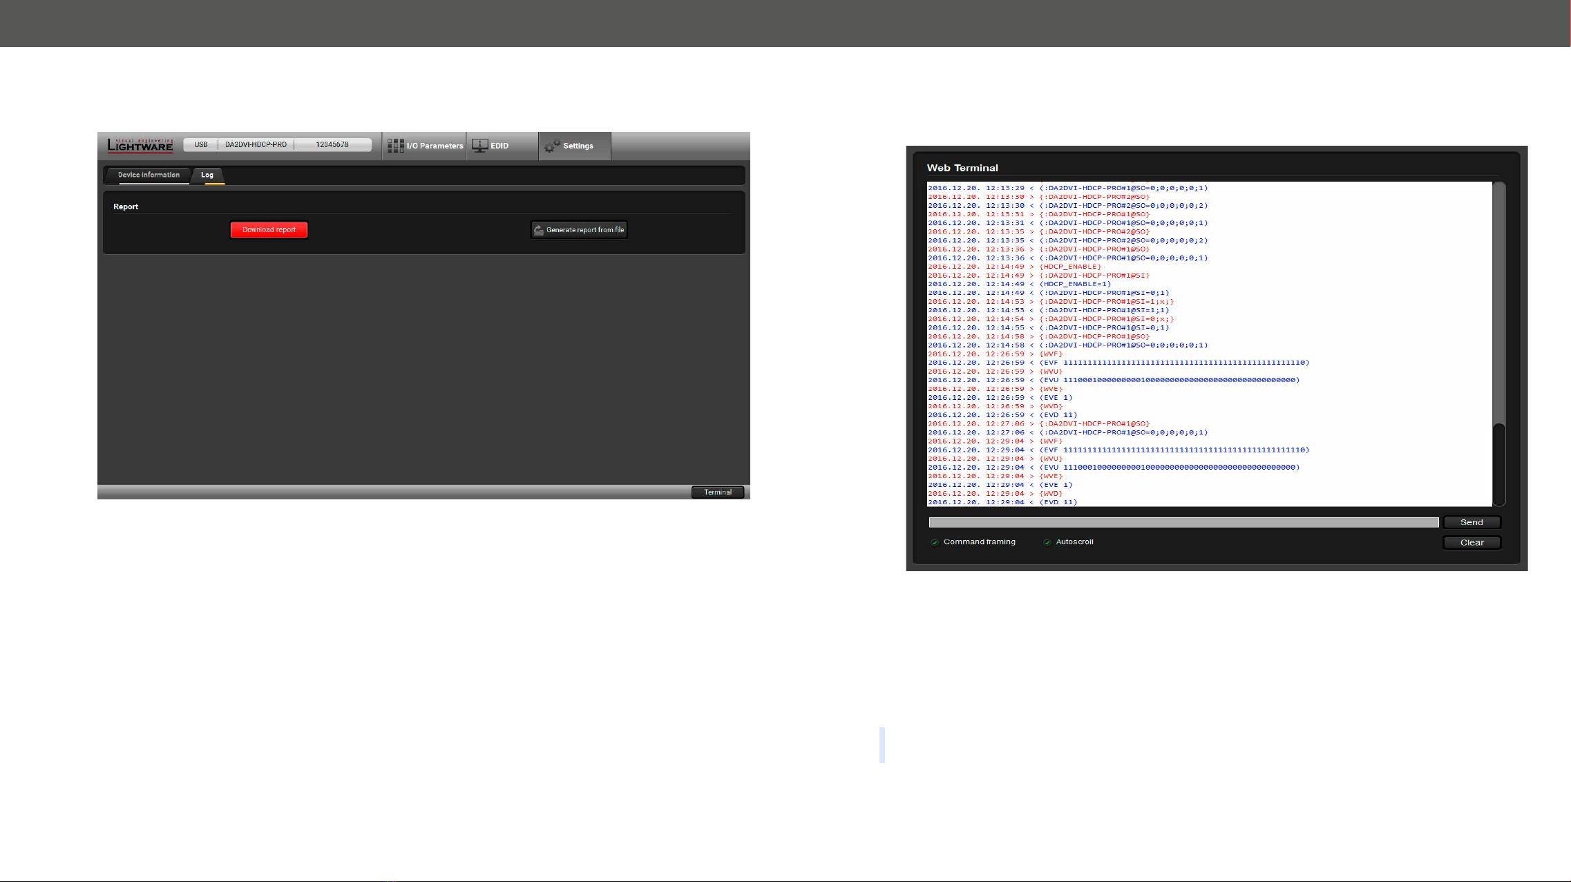Select the USB connection label

pos(201,145)
